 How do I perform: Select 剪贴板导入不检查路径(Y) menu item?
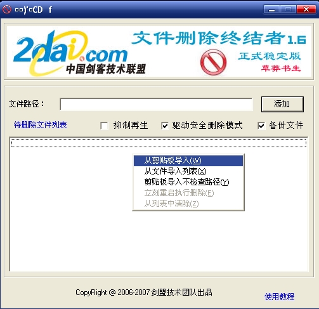[x=188, y=182]
